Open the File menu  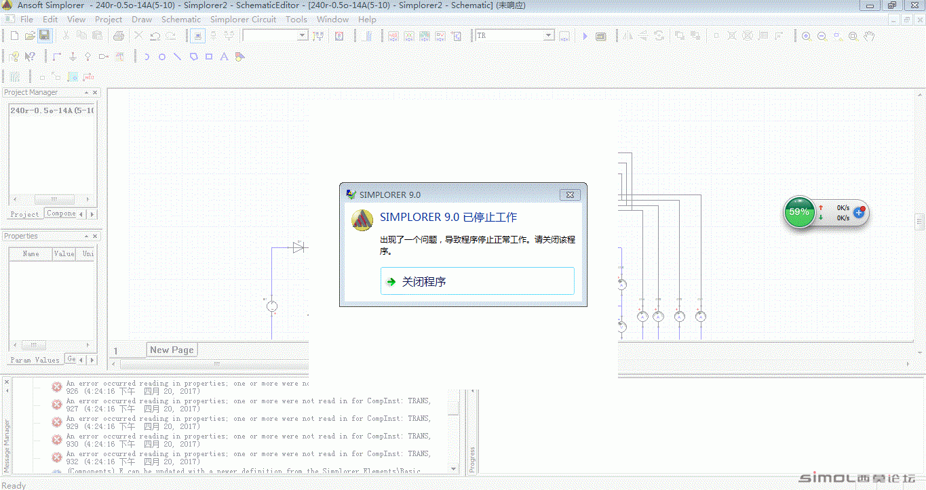click(26, 20)
